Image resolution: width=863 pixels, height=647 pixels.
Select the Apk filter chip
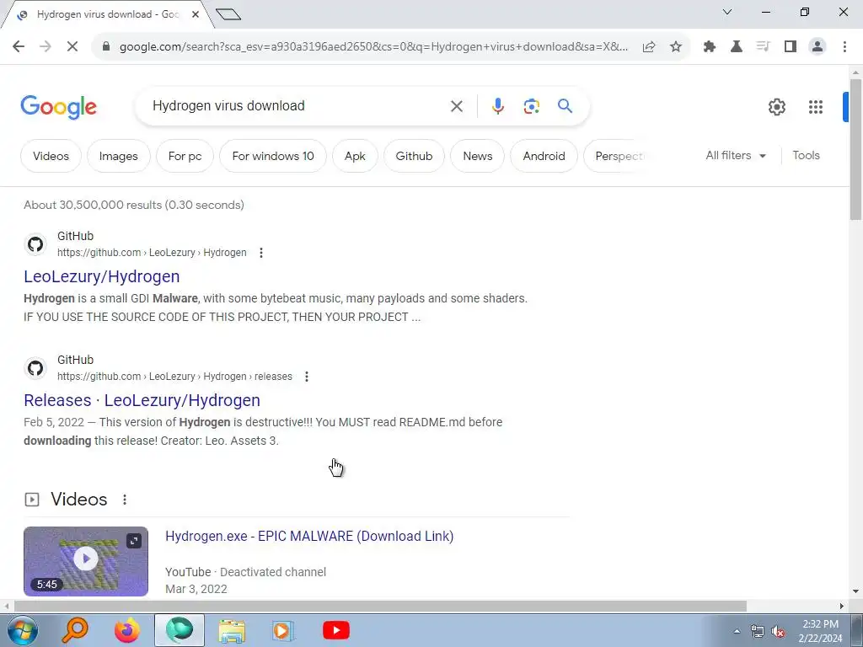[x=355, y=156]
